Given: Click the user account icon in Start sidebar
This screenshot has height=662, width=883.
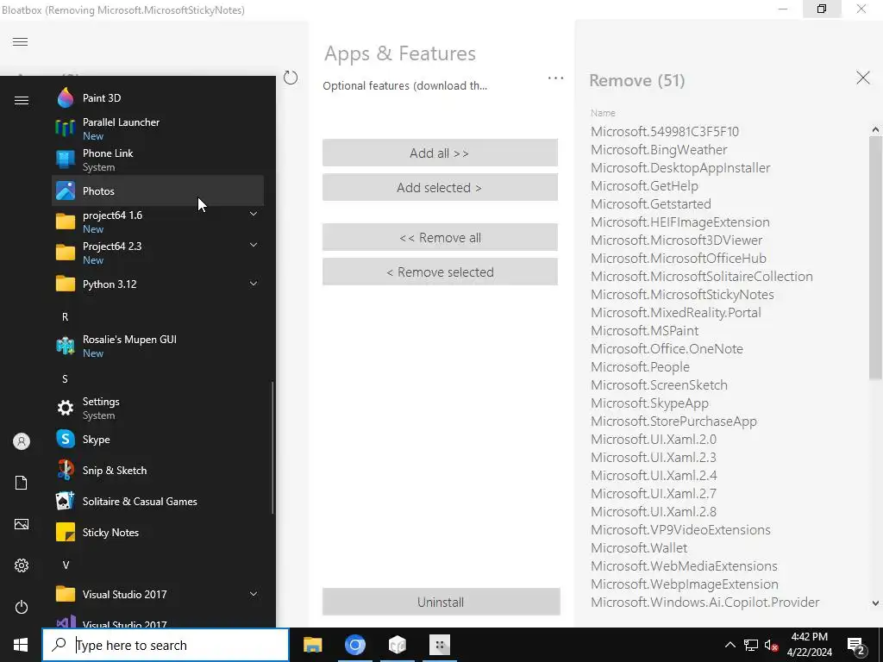Looking at the screenshot, I should [x=22, y=441].
